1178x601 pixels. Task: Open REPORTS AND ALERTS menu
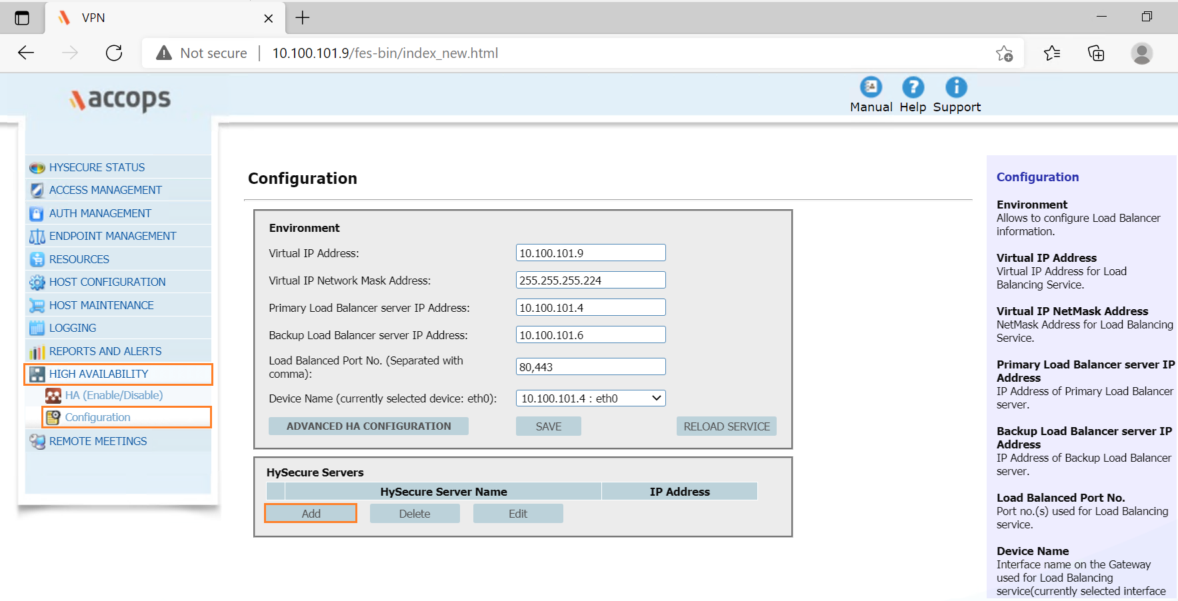105,351
